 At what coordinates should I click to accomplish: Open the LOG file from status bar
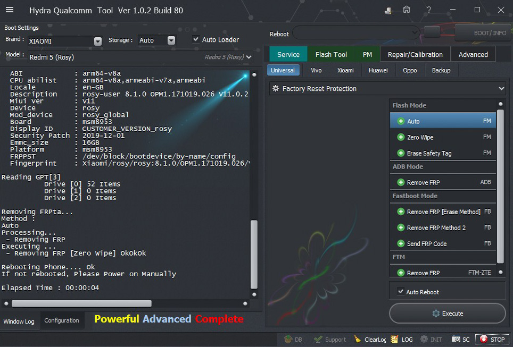tap(401, 339)
